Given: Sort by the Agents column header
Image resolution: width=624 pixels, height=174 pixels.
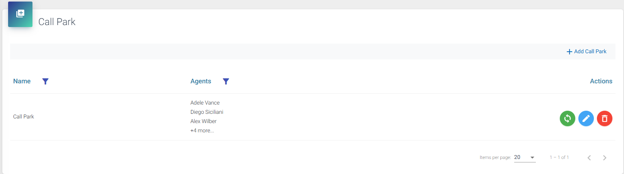Looking at the screenshot, I should [x=201, y=81].
